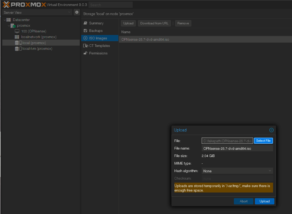Open the CT Templates tab
Viewport: 292px width, 214px height.
pyautogui.click(x=100, y=46)
